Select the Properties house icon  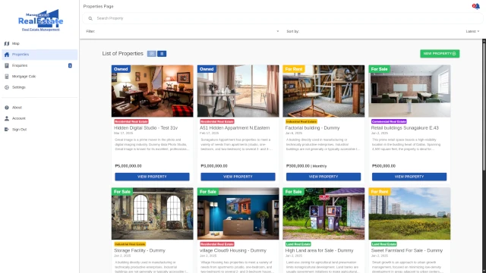[x=7, y=55]
